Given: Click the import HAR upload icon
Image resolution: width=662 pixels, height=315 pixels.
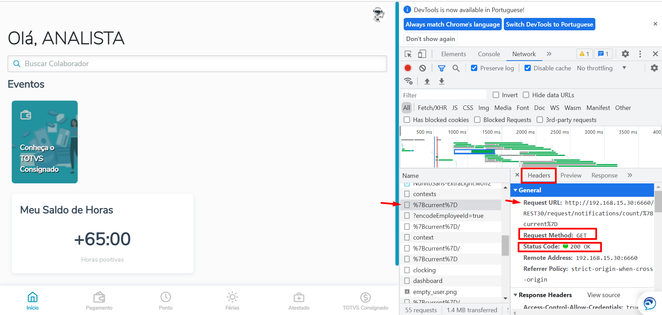Looking at the screenshot, I should coord(427,81).
